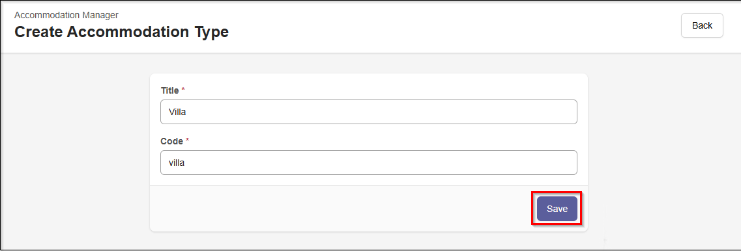Click the purple Save button
This screenshot has height=251, width=741.
[x=557, y=209]
